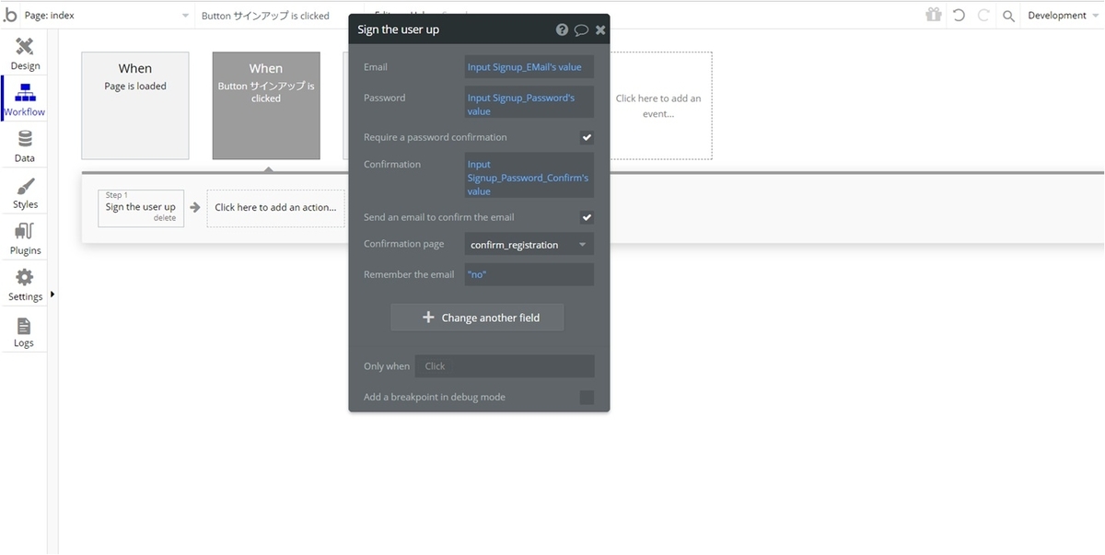Click the redo arrow icon
The height and width of the screenshot is (555, 1105).
983,15
